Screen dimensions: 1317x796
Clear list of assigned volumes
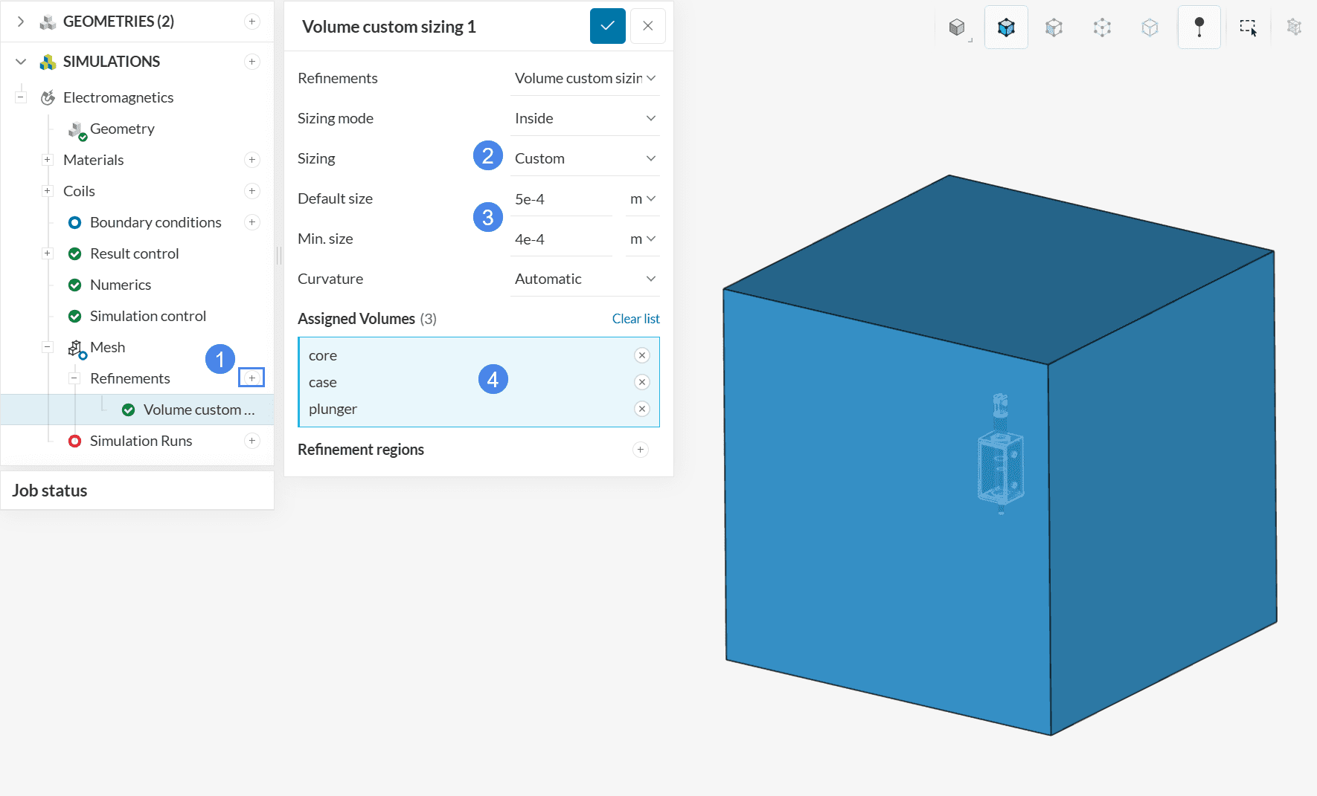tap(635, 319)
